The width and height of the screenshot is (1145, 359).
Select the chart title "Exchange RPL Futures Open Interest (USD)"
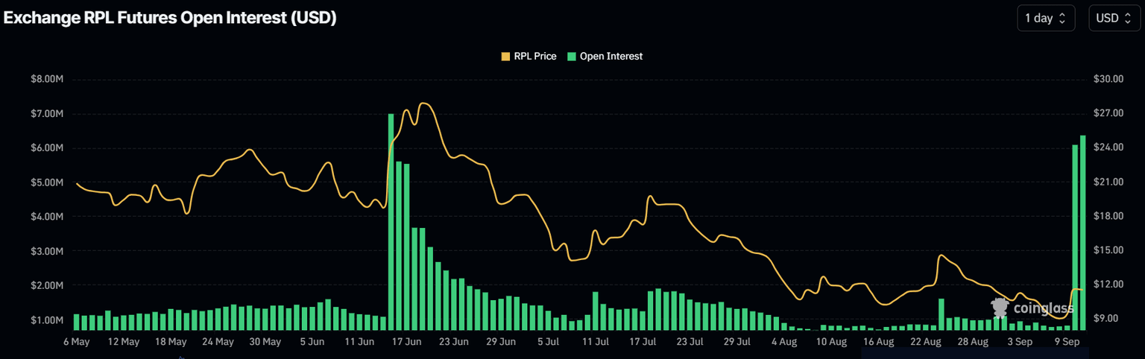click(x=170, y=19)
